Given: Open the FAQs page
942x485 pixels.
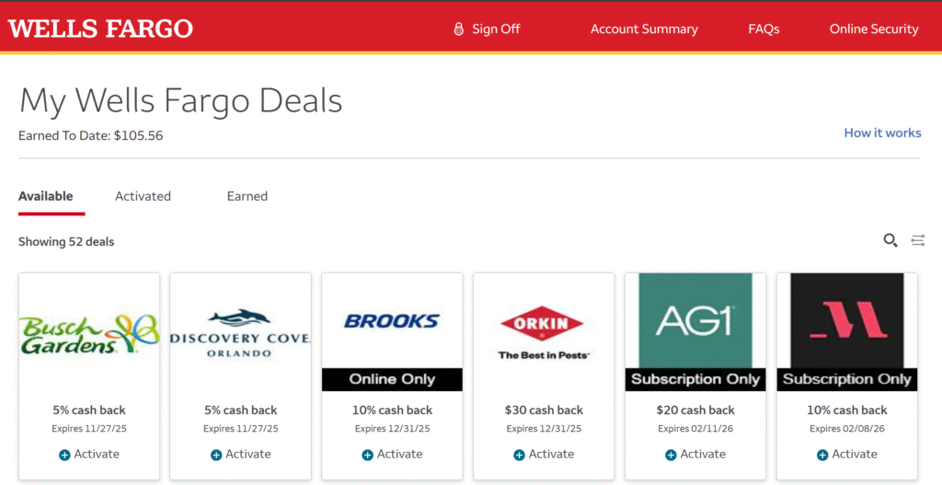Looking at the screenshot, I should tap(764, 29).
